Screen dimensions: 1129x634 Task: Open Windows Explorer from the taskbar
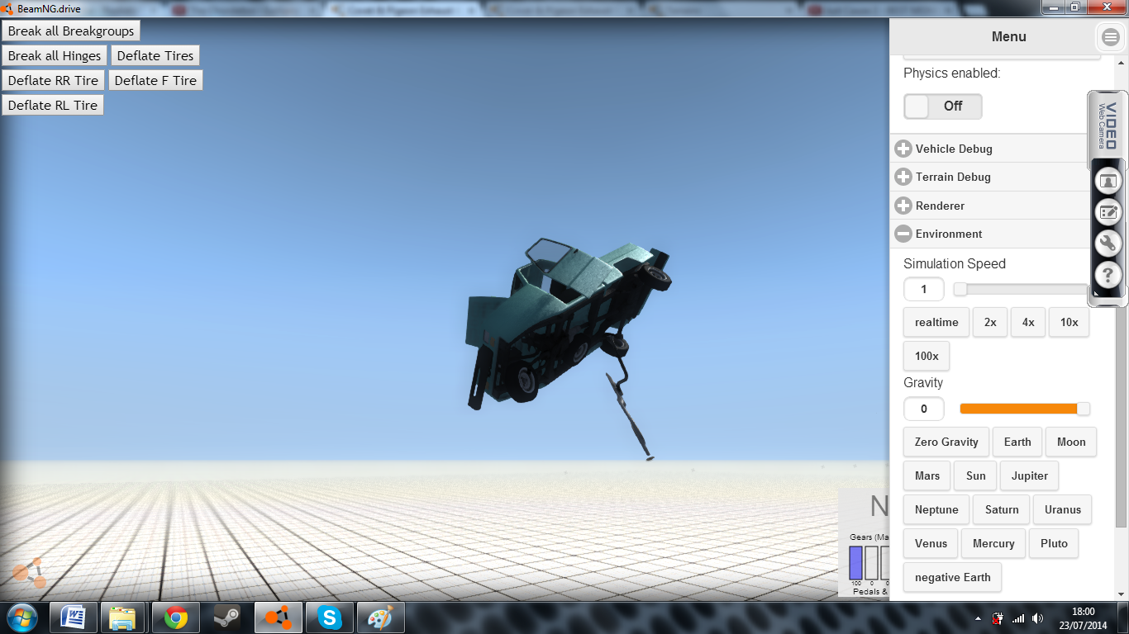[x=123, y=617]
